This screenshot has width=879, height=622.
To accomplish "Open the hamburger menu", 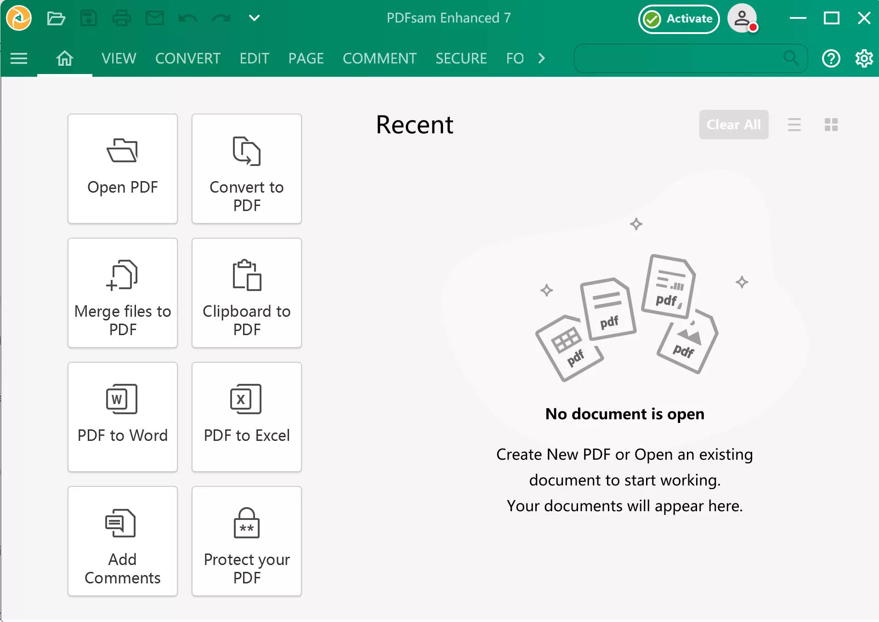I will (x=19, y=58).
